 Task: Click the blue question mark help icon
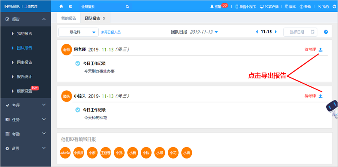tap(326, 32)
